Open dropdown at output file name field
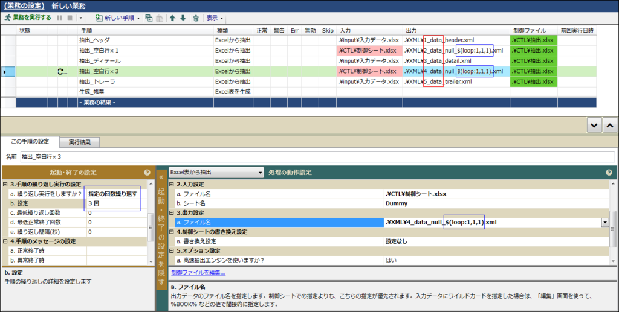Screen dimensions: 619x312 pyautogui.click(x=604, y=223)
